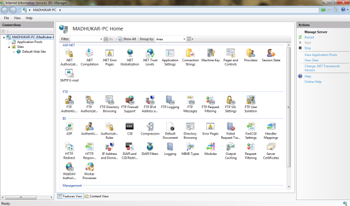Open Session State feature
350x206 pixels.
point(271,55)
